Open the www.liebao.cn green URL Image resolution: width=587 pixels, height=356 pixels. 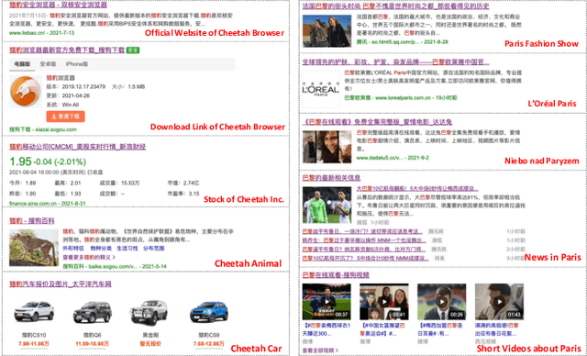coord(41,33)
